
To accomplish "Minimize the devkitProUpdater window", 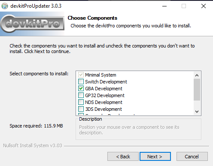I will [164, 6].
